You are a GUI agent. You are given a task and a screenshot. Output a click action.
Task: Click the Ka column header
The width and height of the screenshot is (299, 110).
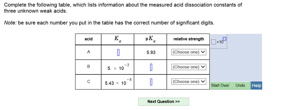coord(117,39)
